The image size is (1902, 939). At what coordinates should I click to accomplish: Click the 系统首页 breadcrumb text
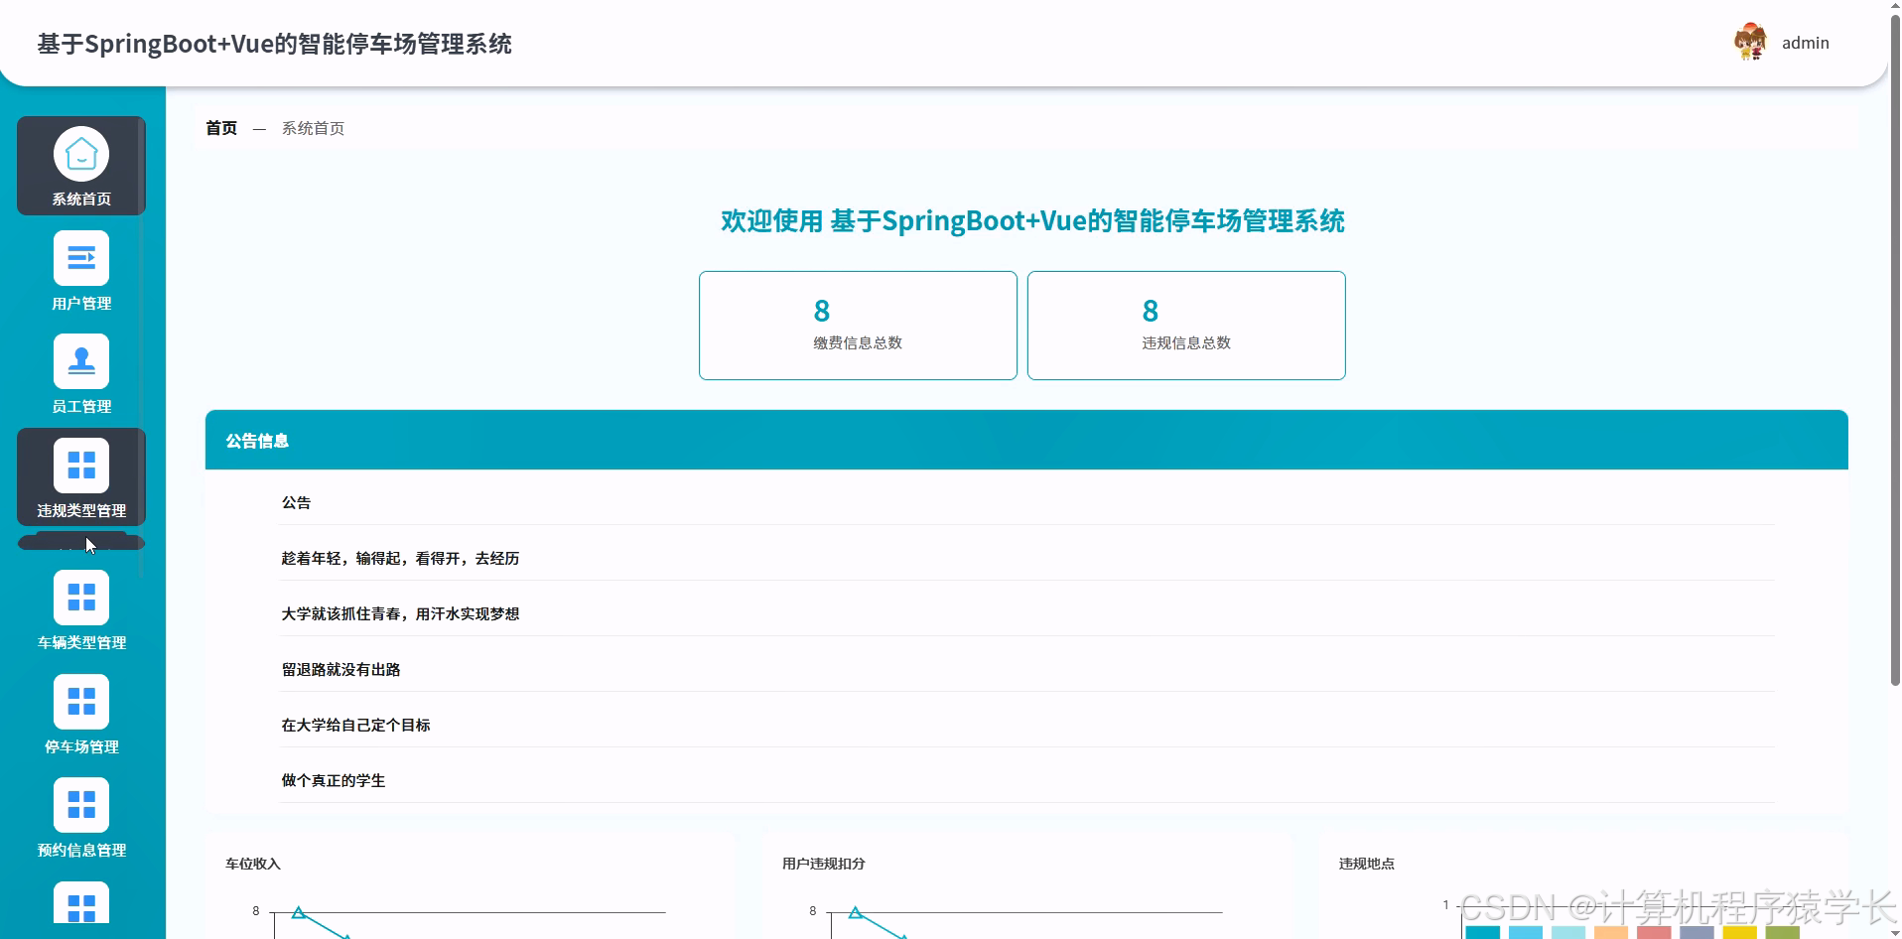click(313, 128)
